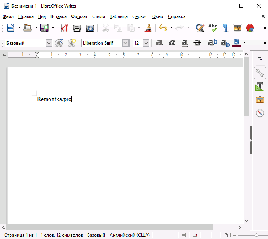This screenshot has width=268, height=239.
Task: Click New Style wrench with star
Action: click(x=71, y=43)
